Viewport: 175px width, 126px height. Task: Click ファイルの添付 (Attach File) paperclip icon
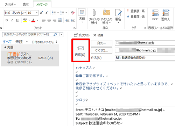pyautogui.click(x=94, y=16)
